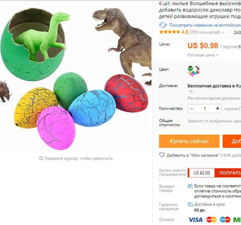
Task: Click the MasterCard payment logo
Action: click(x=211, y=220)
